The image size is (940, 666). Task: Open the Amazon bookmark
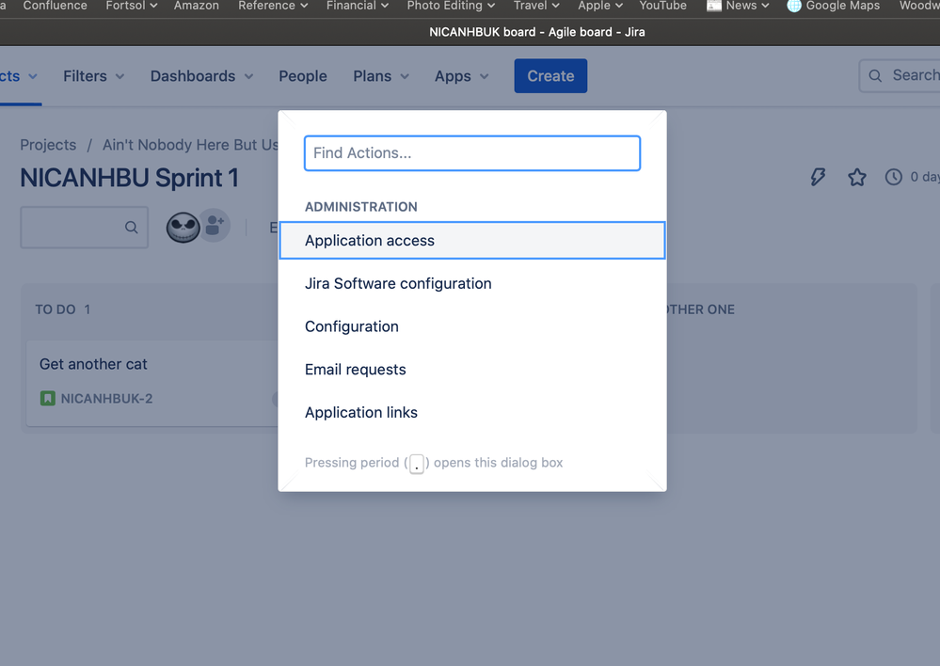click(196, 6)
